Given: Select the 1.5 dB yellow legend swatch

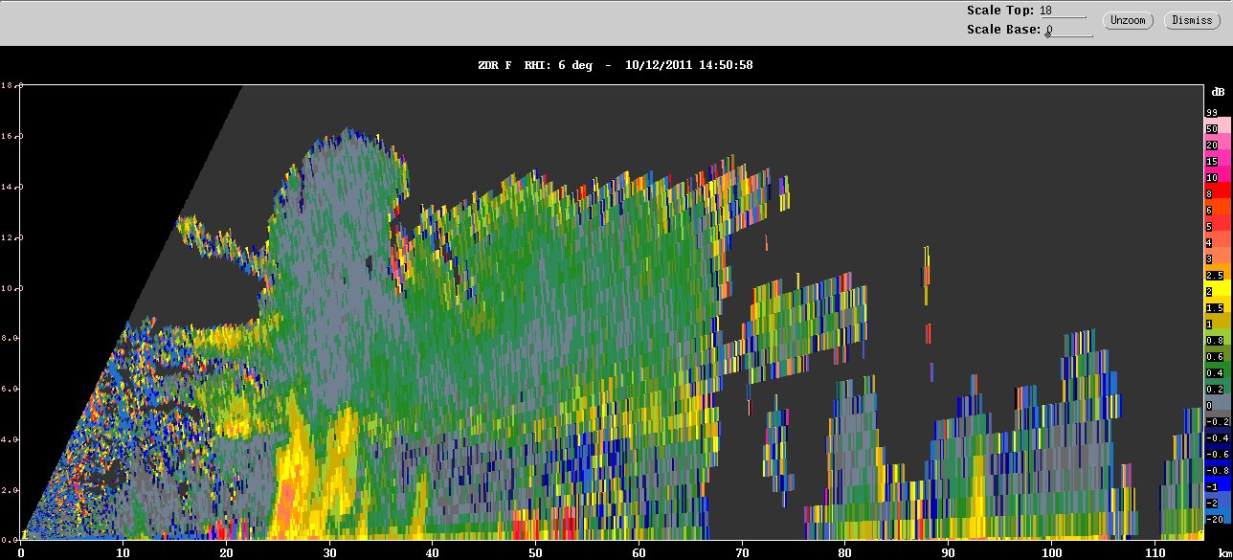Looking at the screenshot, I should pyautogui.click(x=1215, y=307).
